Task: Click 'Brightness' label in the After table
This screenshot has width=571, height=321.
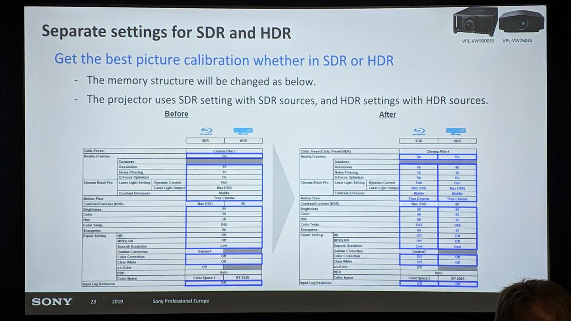Action: [309, 209]
